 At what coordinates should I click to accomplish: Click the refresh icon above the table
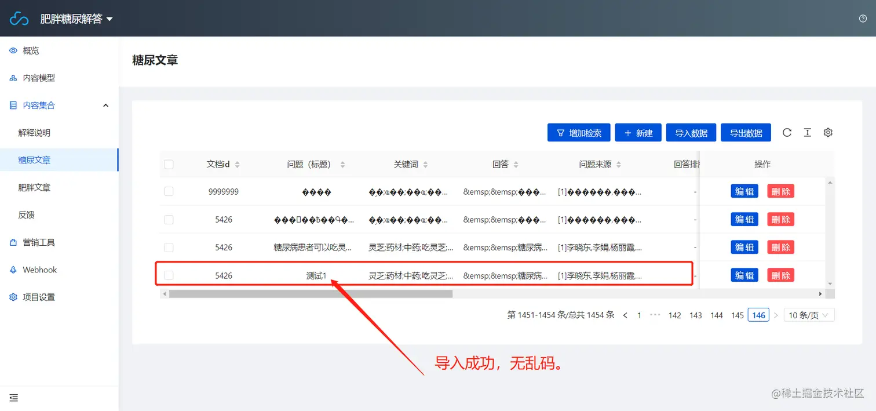[x=787, y=132]
